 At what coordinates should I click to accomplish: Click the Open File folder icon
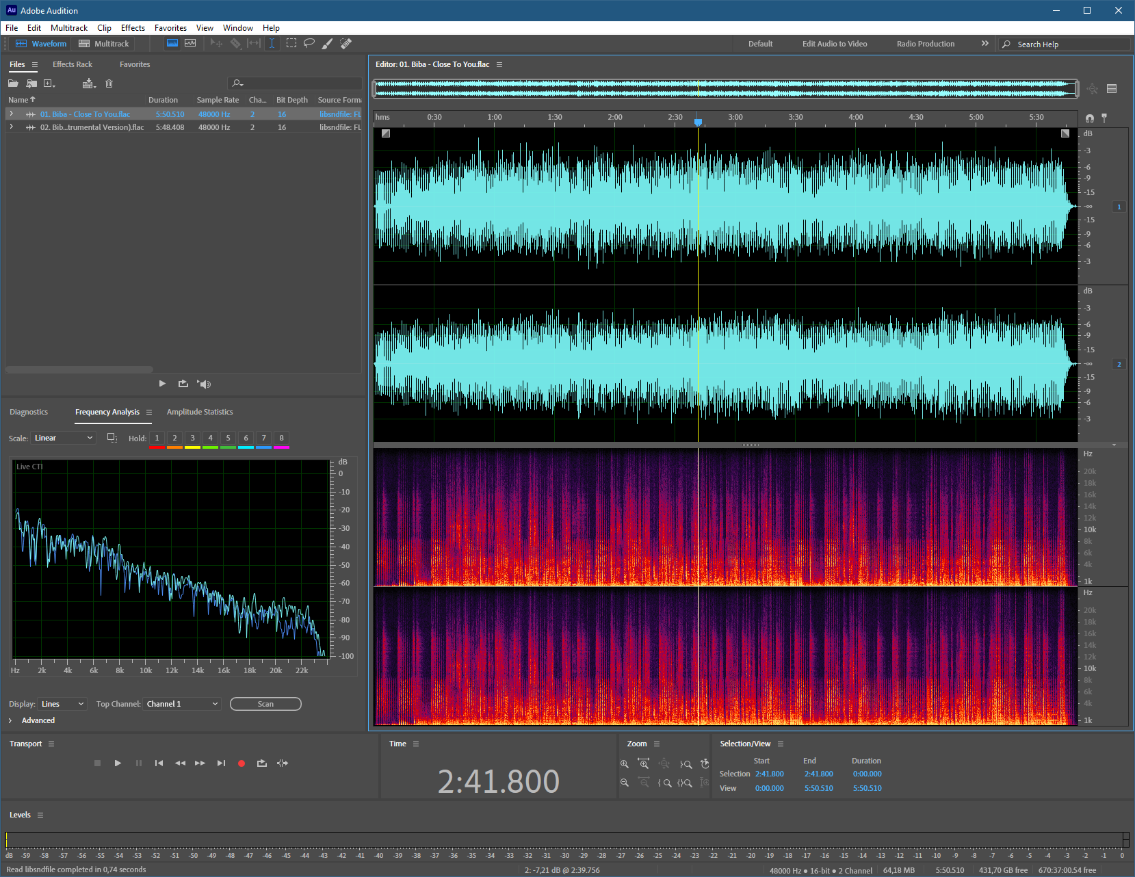coord(13,83)
